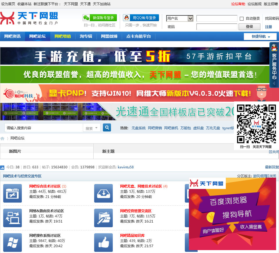Open the 网络&路由技术讨论区 forum title
279x253 pixels.
click(x=46, y=211)
